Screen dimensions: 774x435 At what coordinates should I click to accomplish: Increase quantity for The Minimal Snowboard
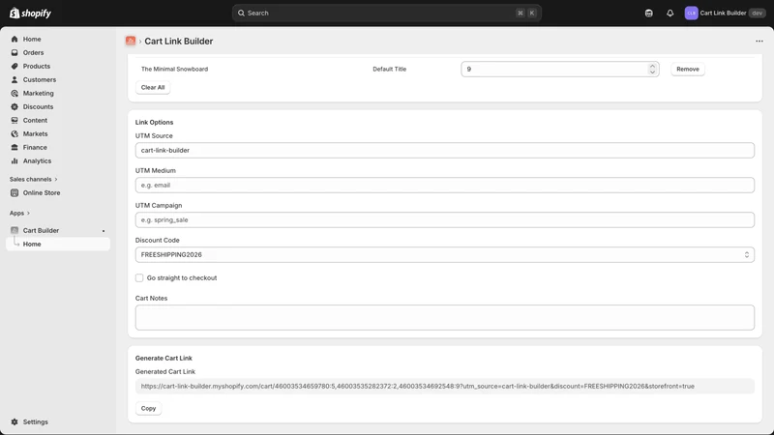coord(652,66)
